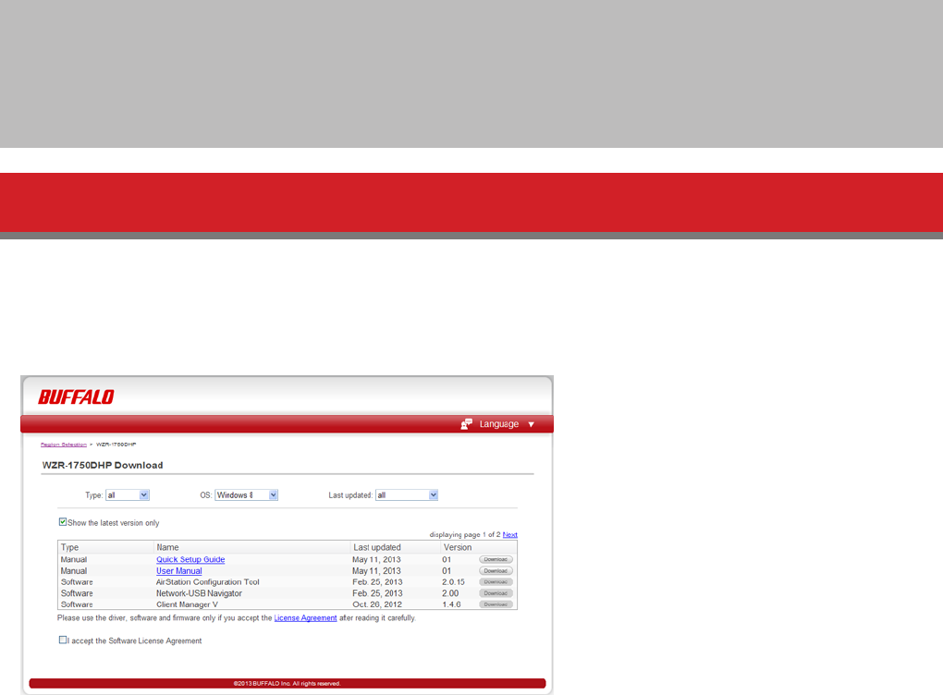Click the 2013 BUFFALO copyright footer
943x695 pixels.
click(x=288, y=684)
